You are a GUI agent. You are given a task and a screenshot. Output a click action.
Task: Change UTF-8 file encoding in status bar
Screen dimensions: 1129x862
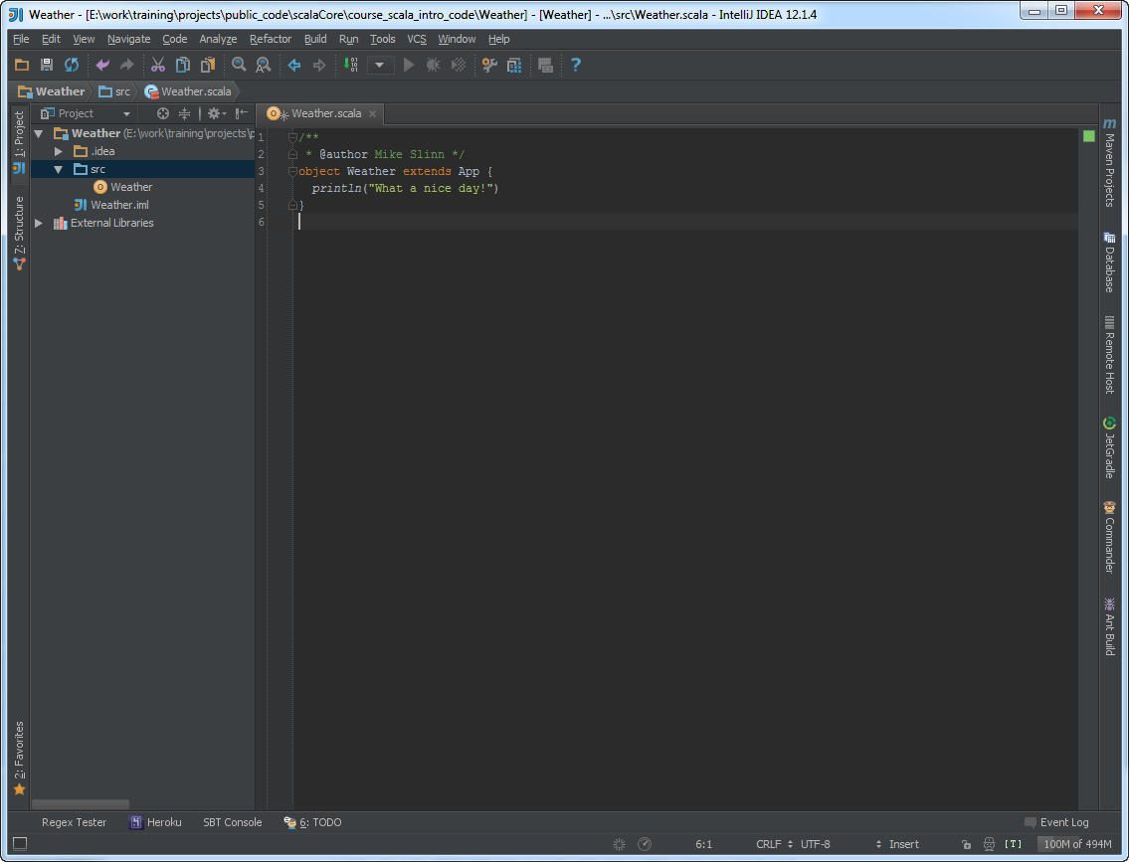pos(815,844)
